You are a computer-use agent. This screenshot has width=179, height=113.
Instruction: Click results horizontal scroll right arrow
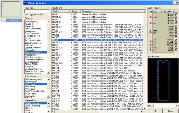tap(142, 111)
